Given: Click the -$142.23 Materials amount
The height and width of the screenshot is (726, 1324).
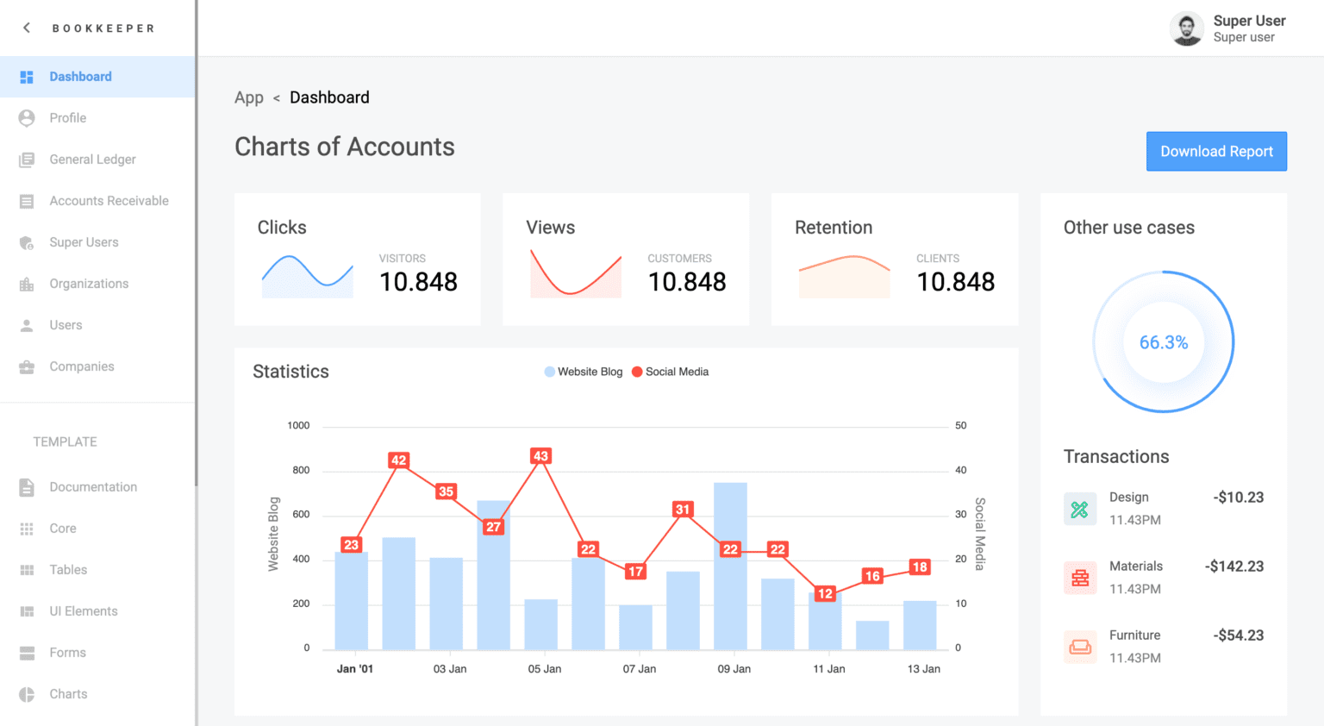Looking at the screenshot, I should [x=1234, y=566].
